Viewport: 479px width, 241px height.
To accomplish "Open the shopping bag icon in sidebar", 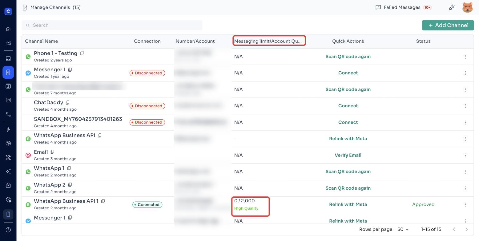I will pos(8,185).
